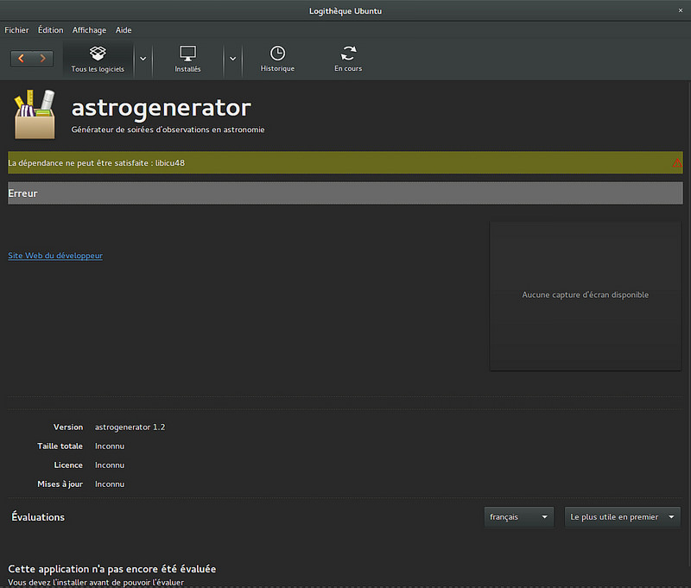Go forward with the right arrow button
Screen dimensions: 691x588
tap(42, 58)
